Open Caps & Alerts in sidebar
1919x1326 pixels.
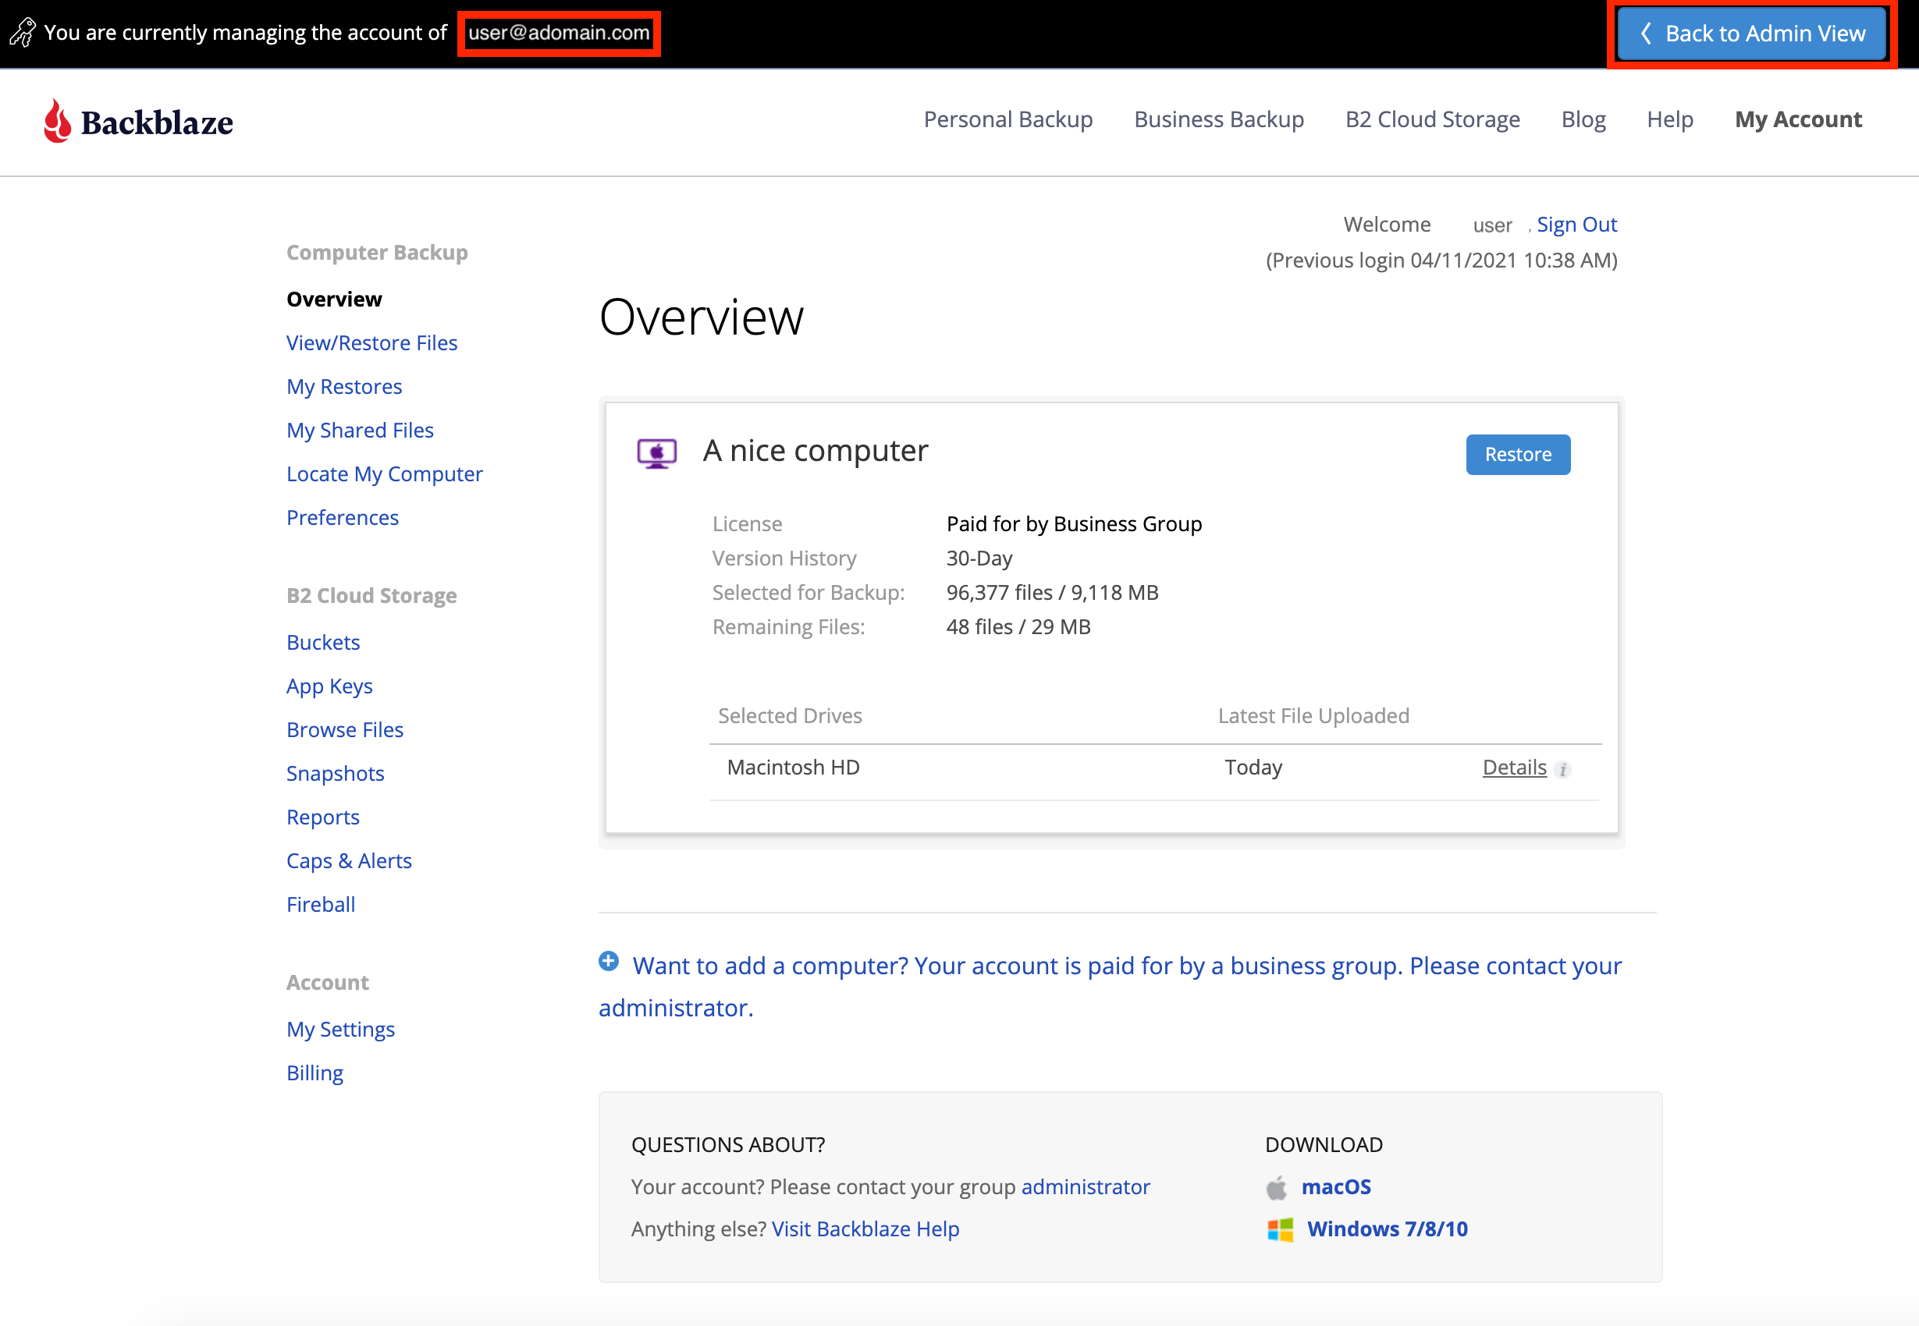click(349, 861)
